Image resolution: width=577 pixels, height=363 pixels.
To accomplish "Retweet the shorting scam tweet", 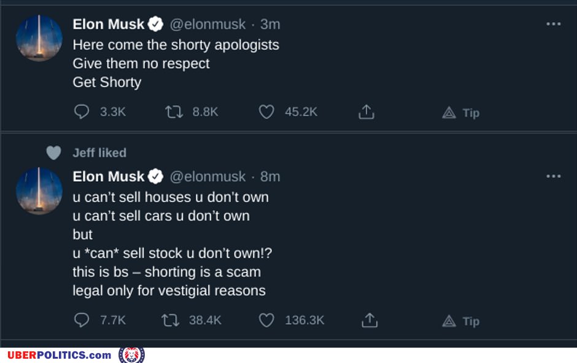I will [x=170, y=320].
